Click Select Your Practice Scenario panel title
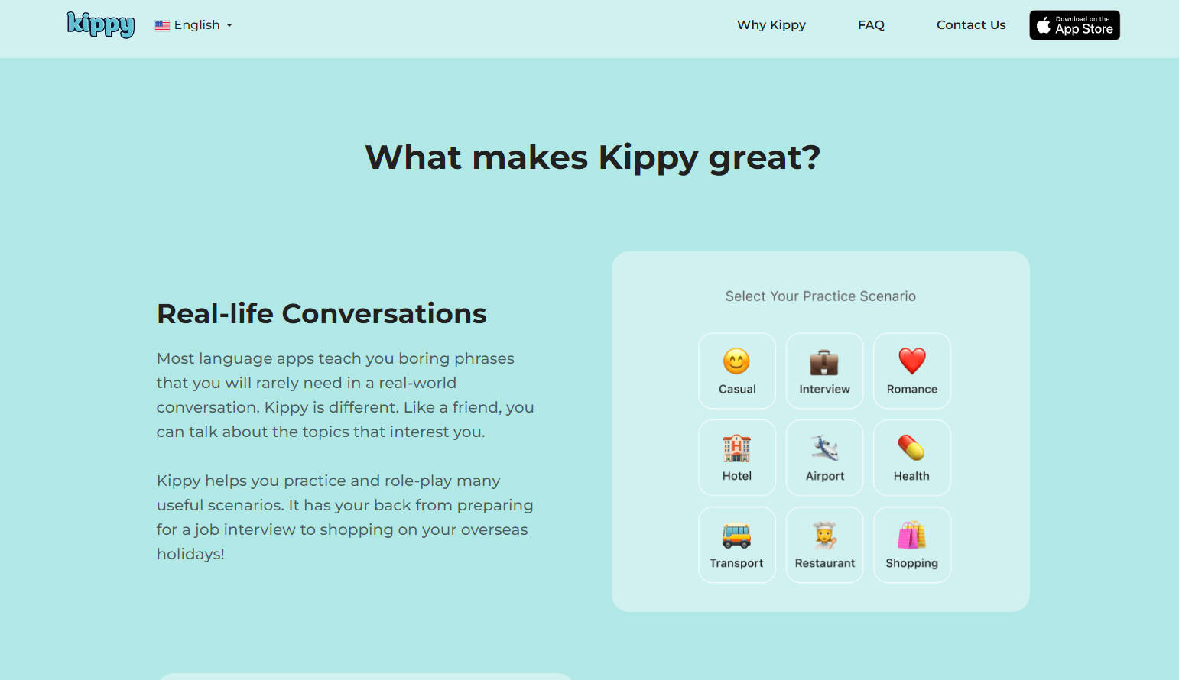1179x680 pixels. coord(820,296)
